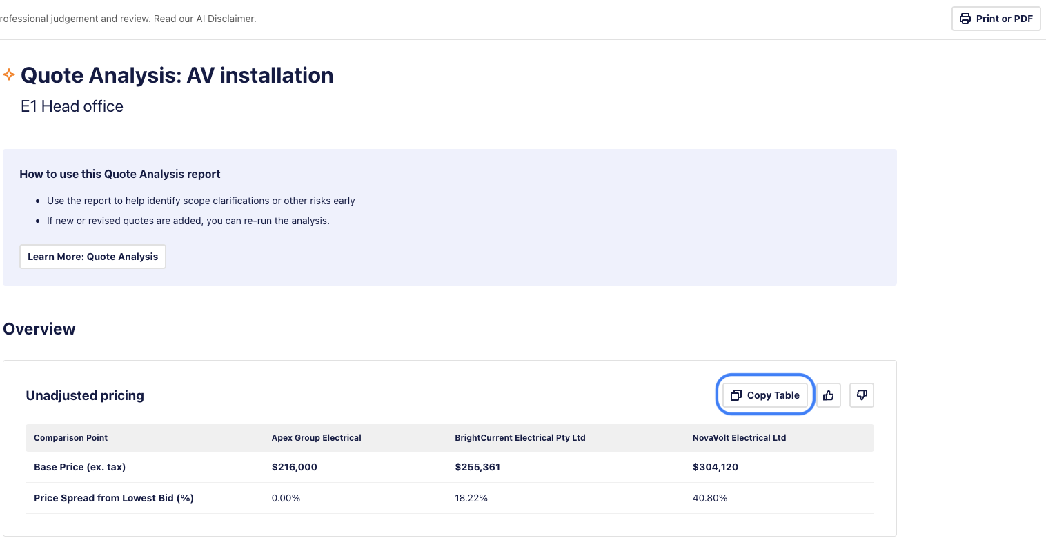Click the Print or PDF button
This screenshot has width=1046, height=538.
(x=996, y=19)
